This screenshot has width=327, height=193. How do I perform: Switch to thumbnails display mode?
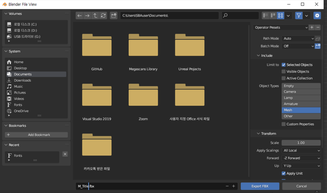pos(281,16)
